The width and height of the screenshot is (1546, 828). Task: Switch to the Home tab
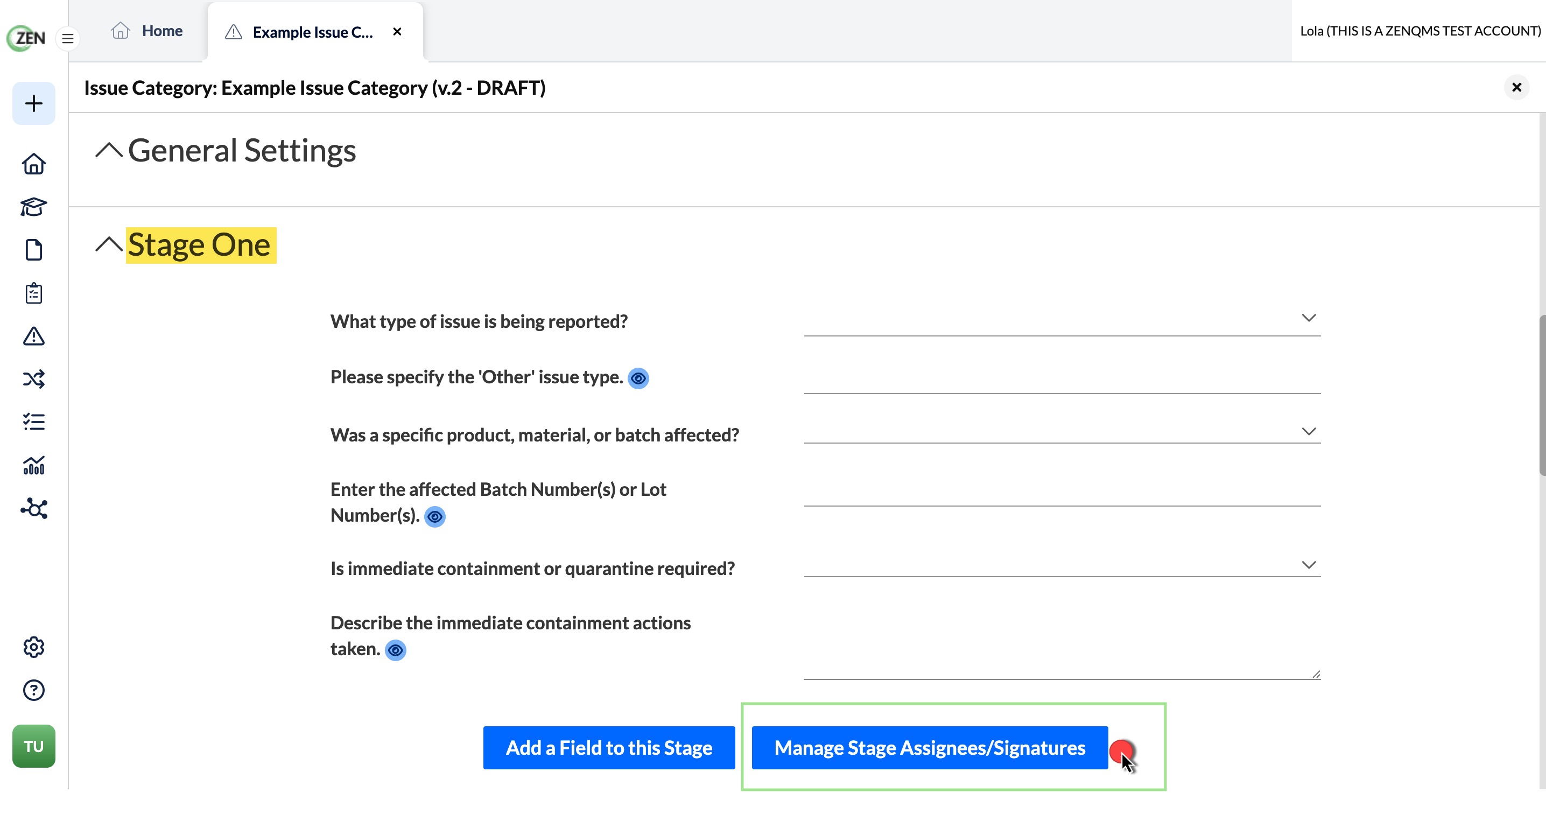(x=147, y=31)
